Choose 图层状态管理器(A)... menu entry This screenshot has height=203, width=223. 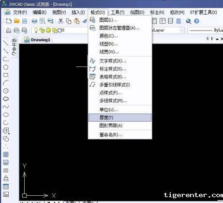pyautogui.click(x=120, y=28)
